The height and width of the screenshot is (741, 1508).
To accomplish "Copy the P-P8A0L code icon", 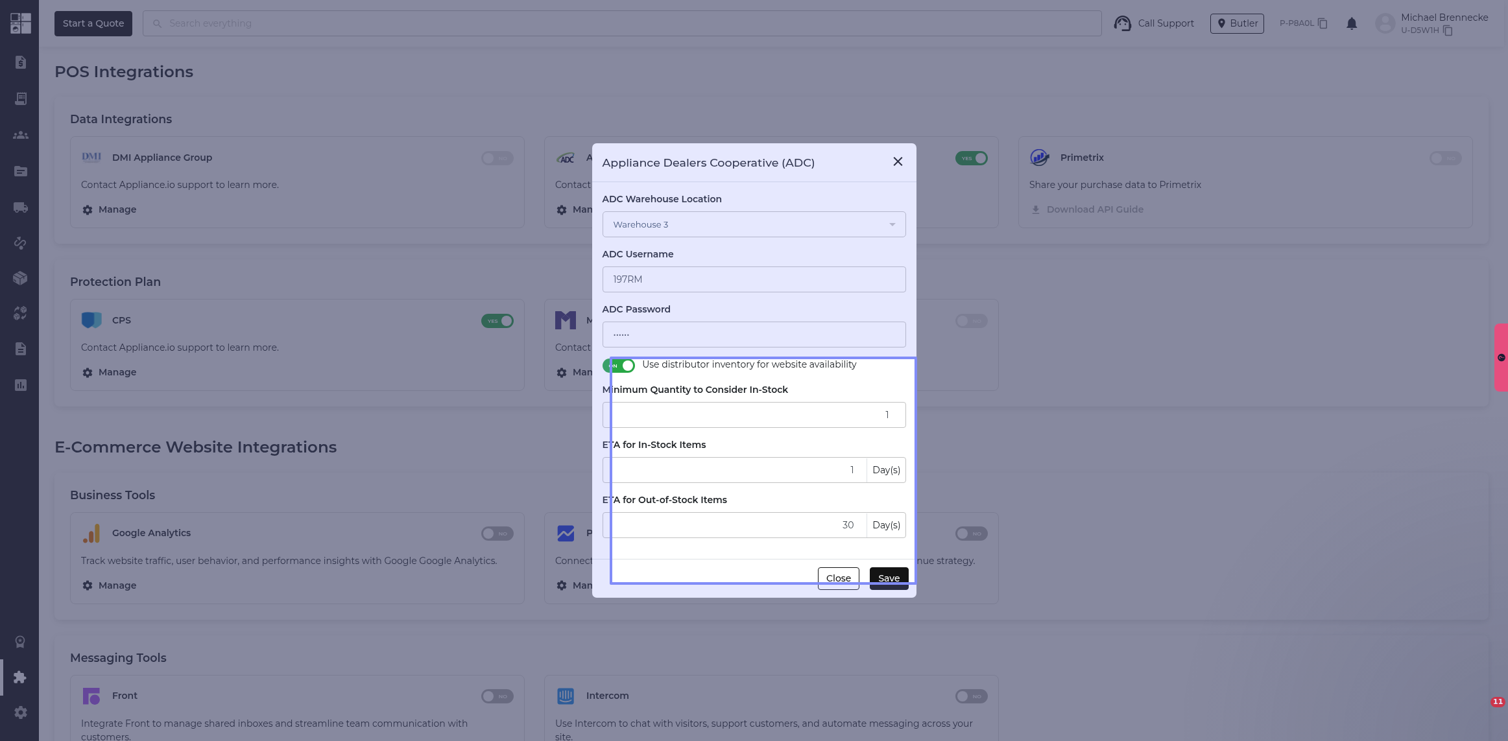I will 1322,23.
